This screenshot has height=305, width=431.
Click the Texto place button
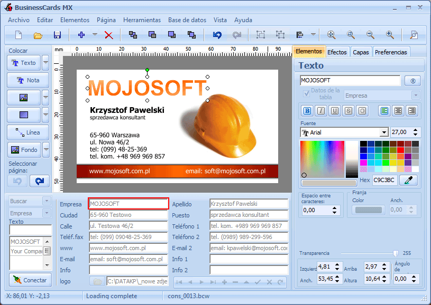[24, 63]
